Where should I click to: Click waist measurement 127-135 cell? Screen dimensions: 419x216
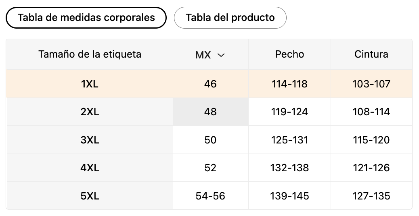coord(371,196)
